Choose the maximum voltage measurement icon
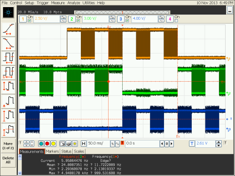This screenshot has width=235, height=176. 8,116
